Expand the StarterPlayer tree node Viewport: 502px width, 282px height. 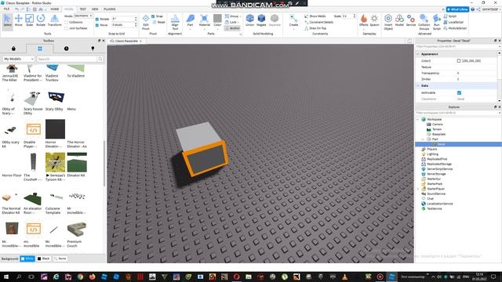point(418,189)
